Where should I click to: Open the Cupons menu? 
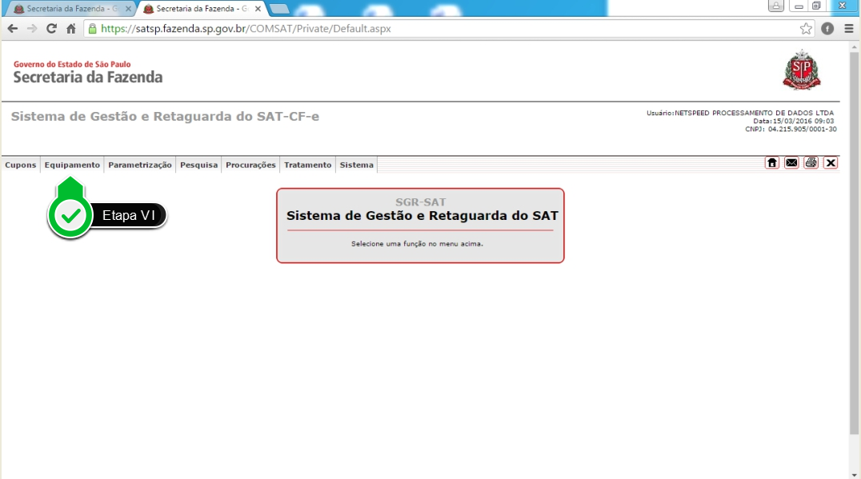point(20,166)
